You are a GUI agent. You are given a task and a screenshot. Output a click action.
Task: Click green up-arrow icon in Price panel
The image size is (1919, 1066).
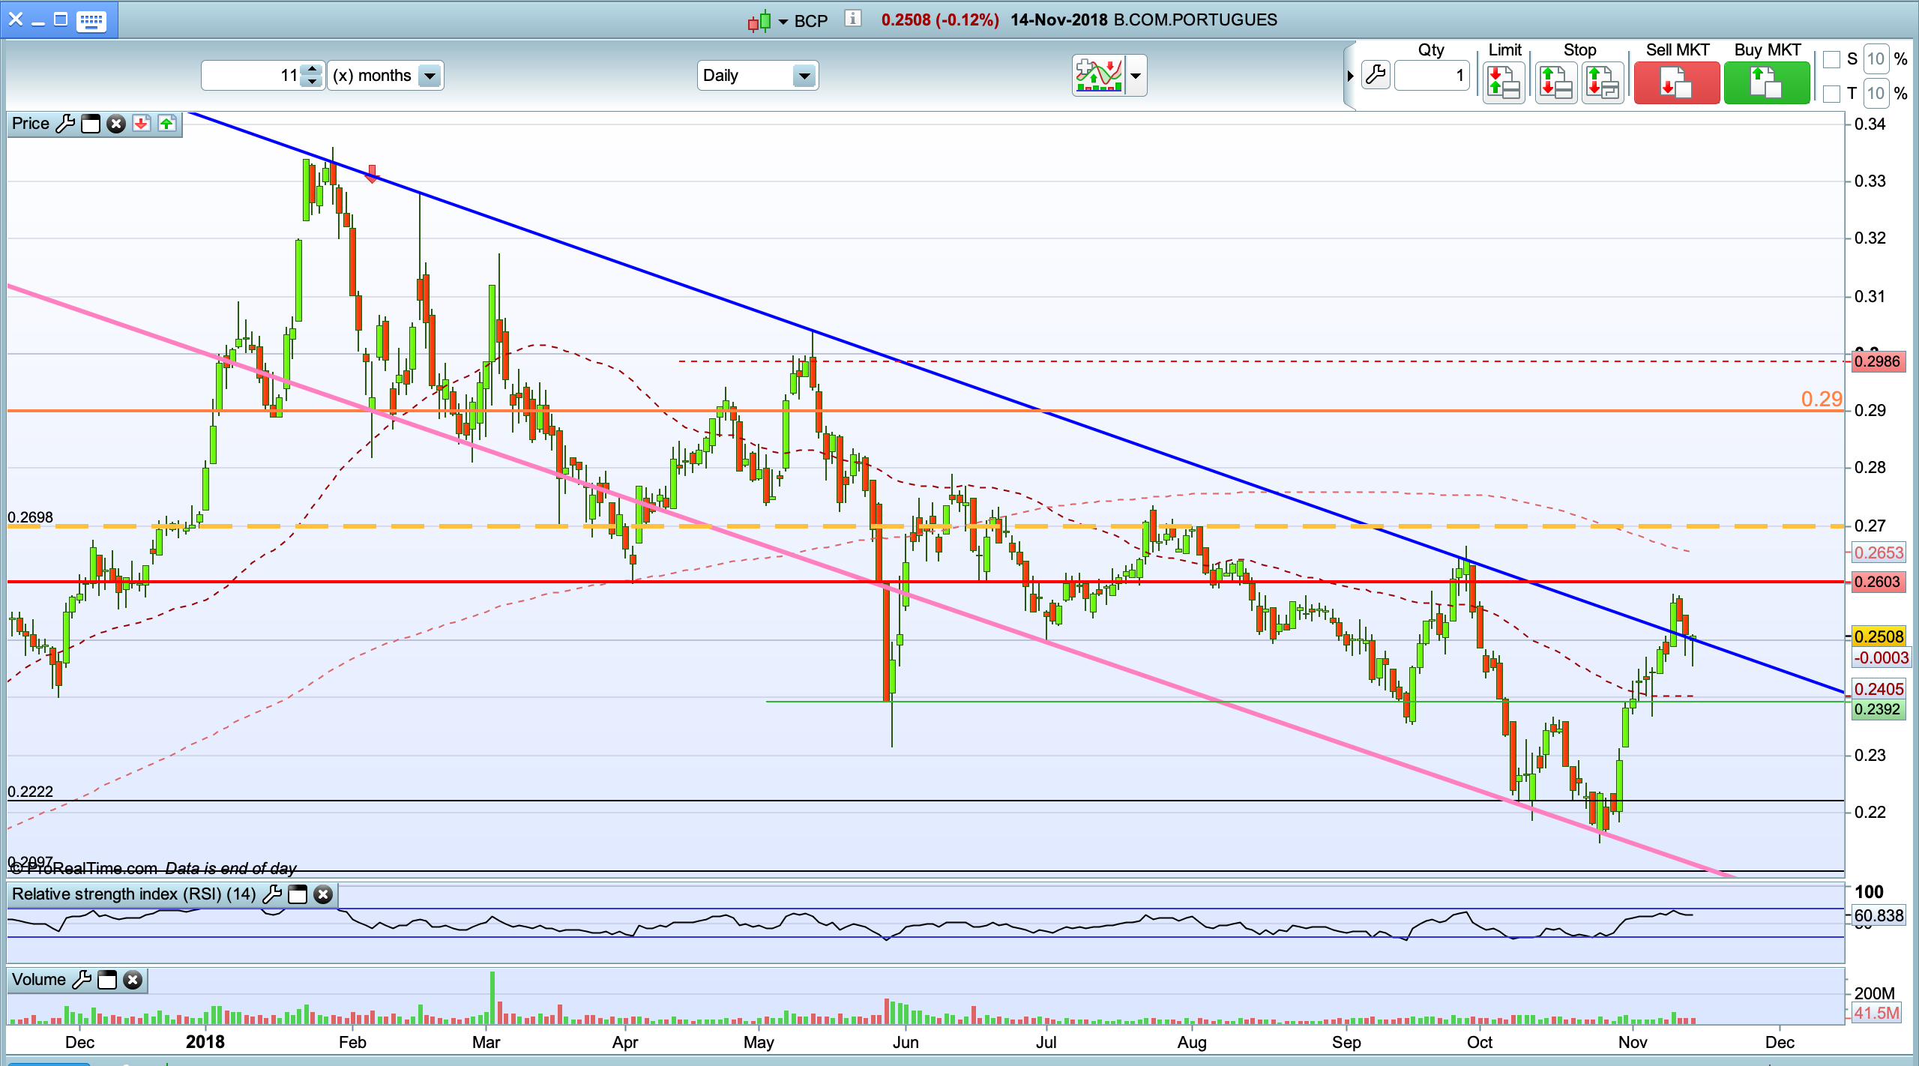pyautogui.click(x=166, y=124)
